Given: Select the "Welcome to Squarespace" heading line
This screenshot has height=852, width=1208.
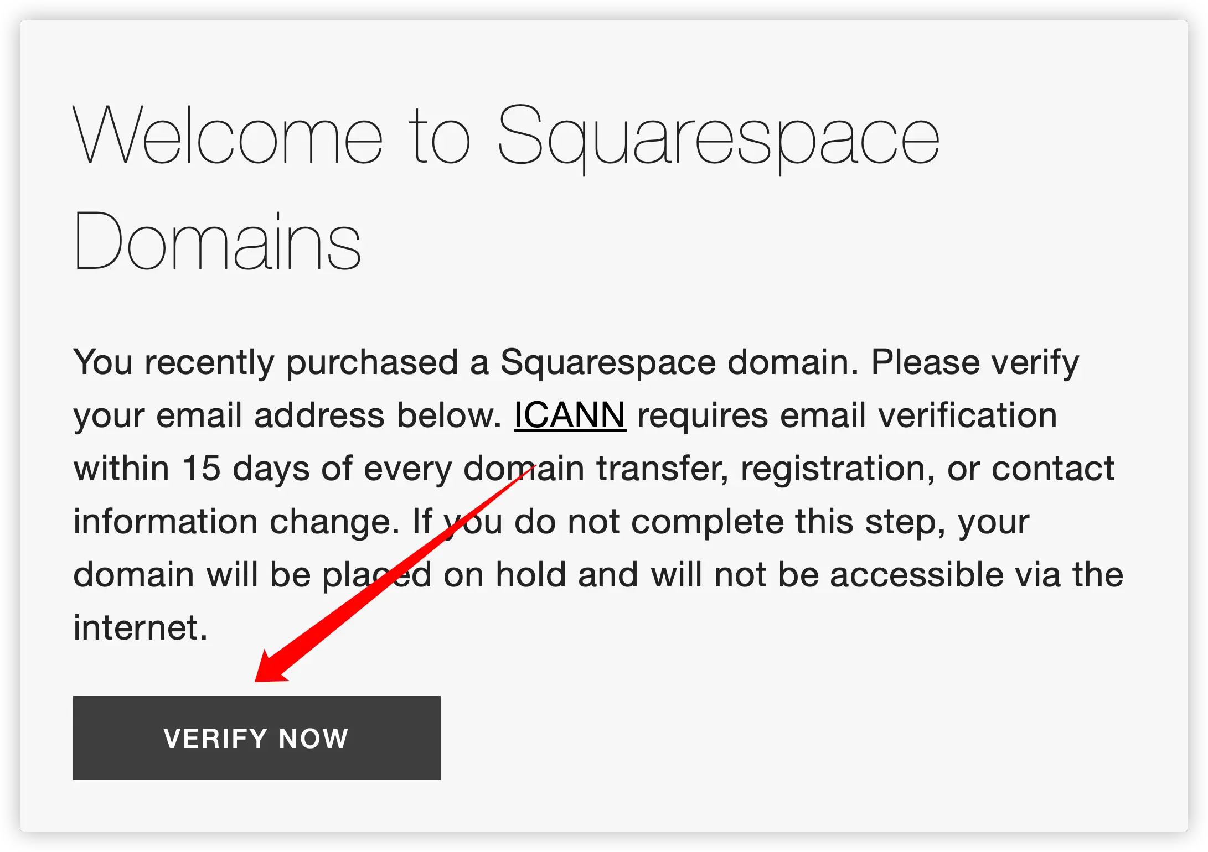Looking at the screenshot, I should click(506, 136).
